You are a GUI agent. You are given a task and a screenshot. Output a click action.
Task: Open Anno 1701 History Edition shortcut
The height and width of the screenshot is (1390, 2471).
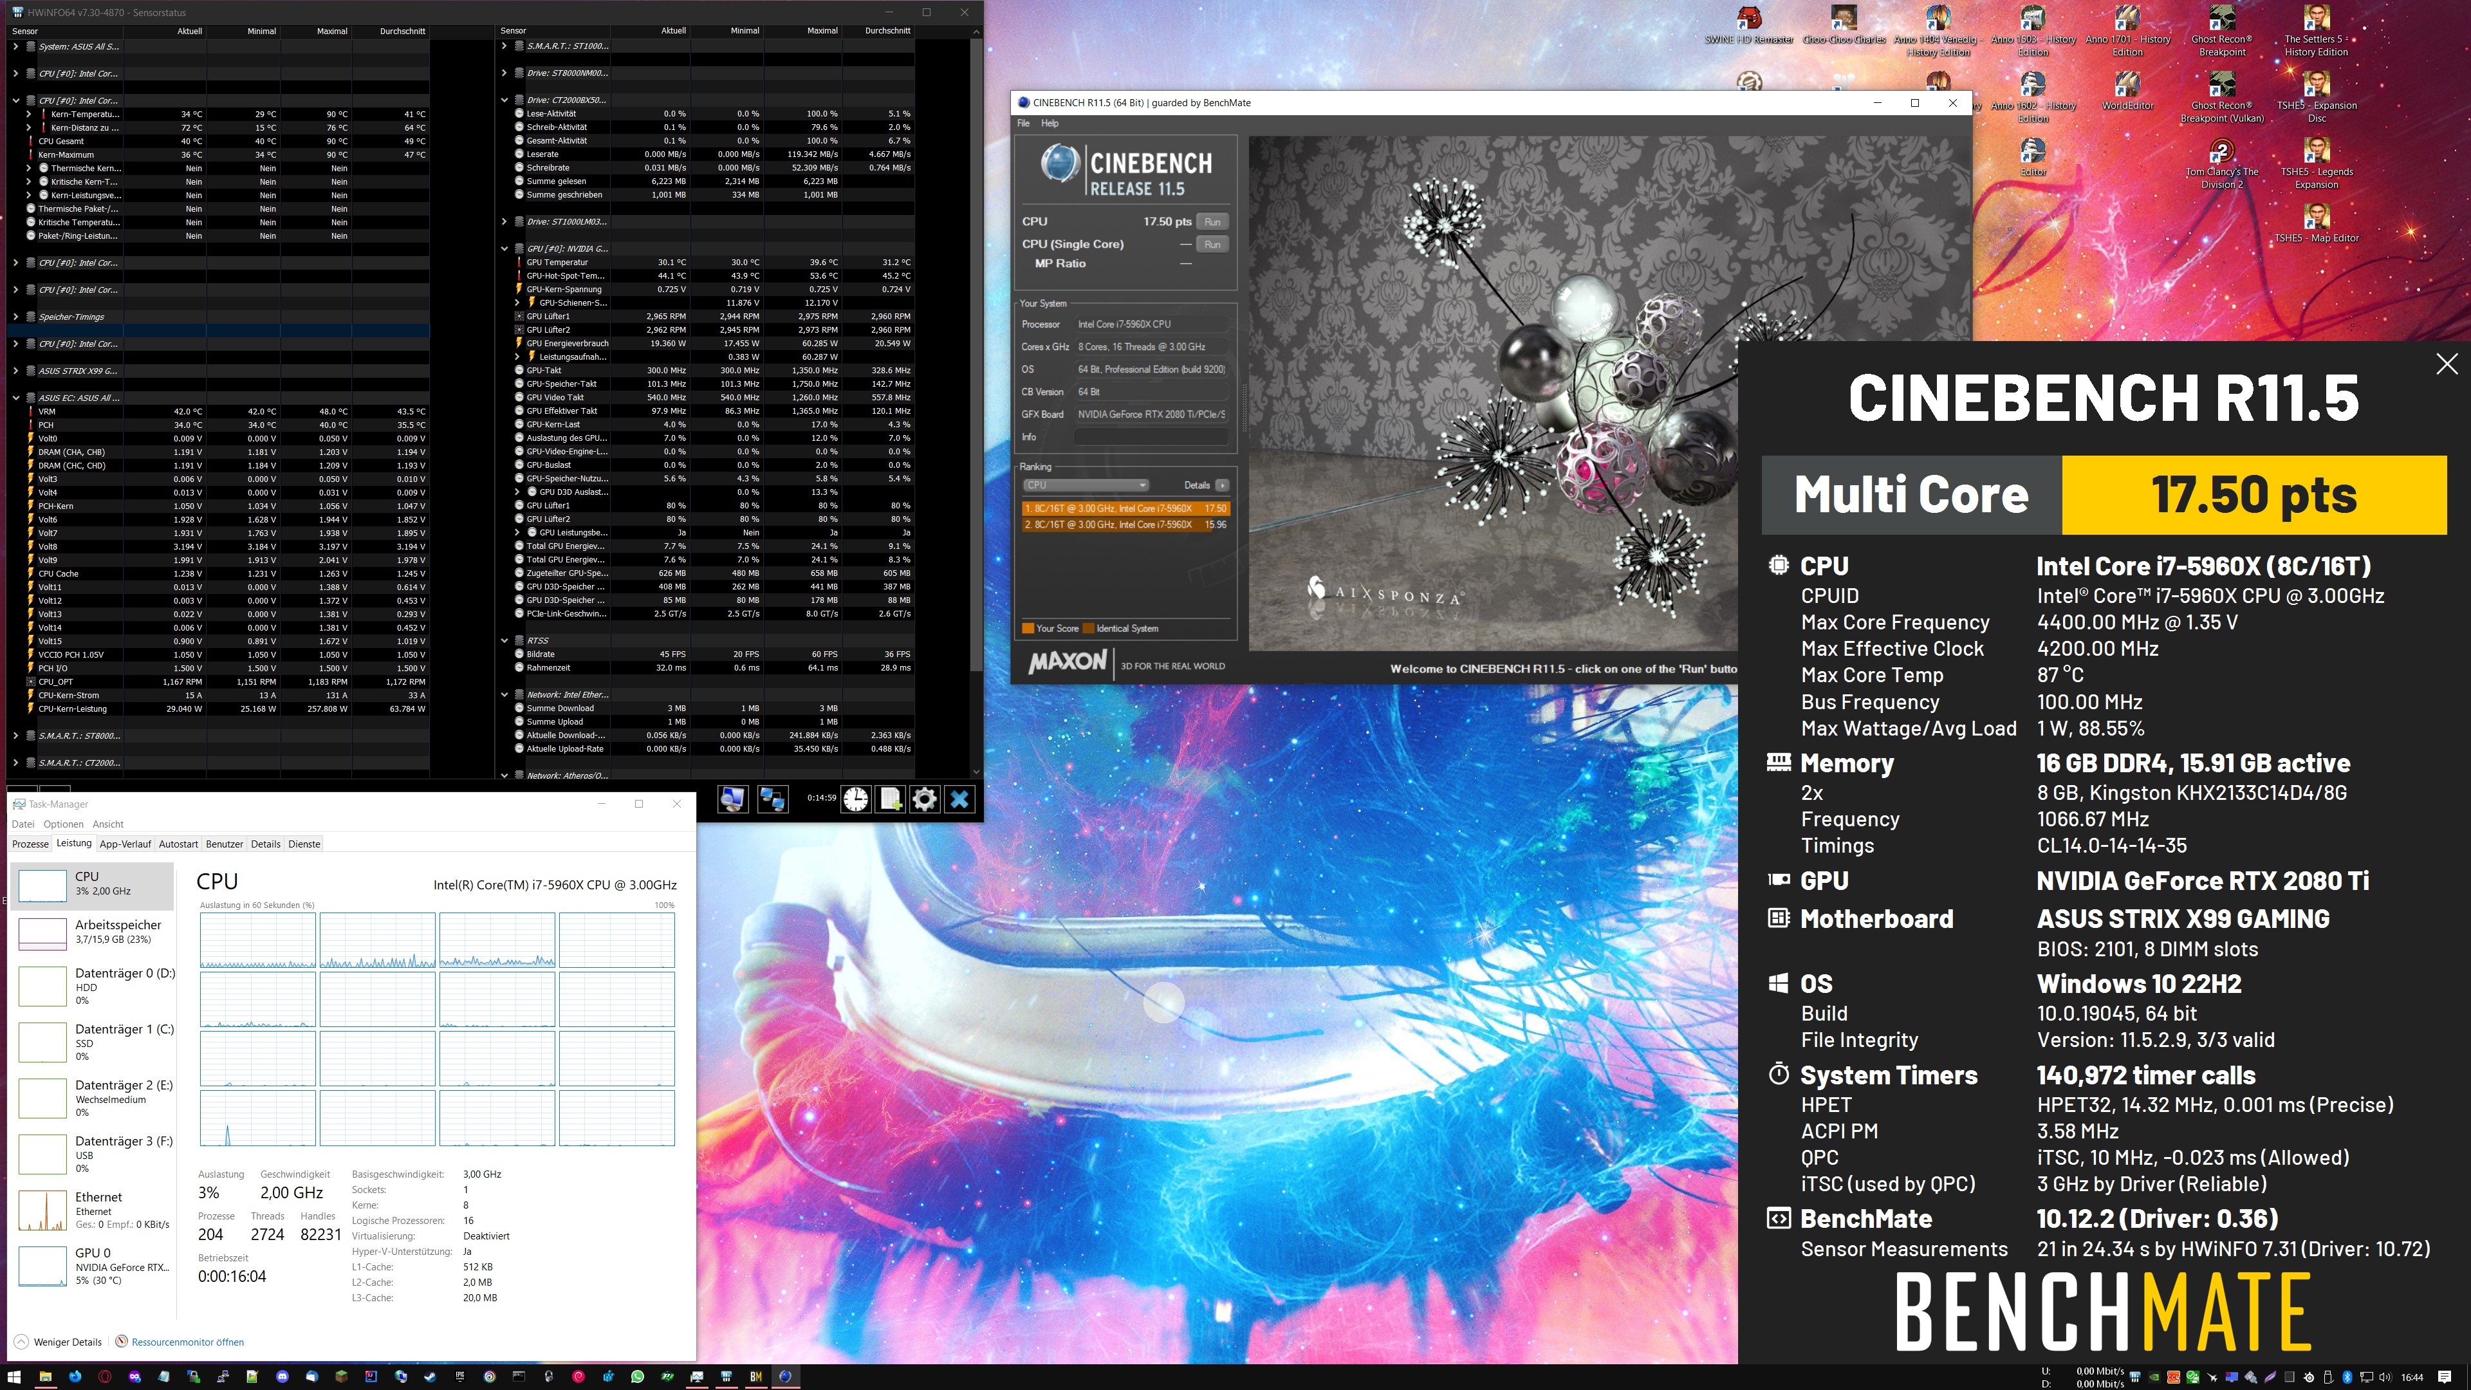pyautogui.click(x=2127, y=32)
